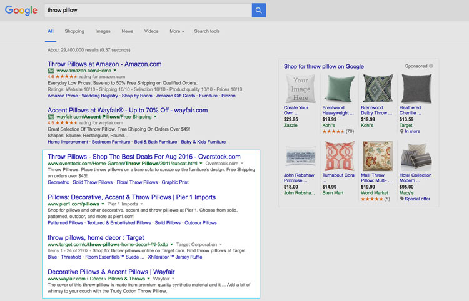Click the Sponsored info icon
The height and width of the screenshot is (301, 469).
point(431,66)
